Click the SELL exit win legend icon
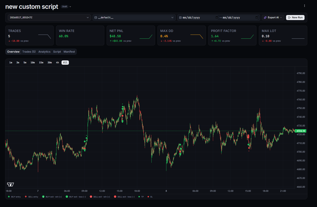 pos(91,197)
